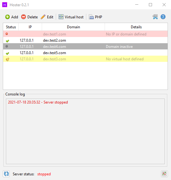The height and width of the screenshot is (180, 171).
Task: Open the tools settings icon
Action: [155, 17]
